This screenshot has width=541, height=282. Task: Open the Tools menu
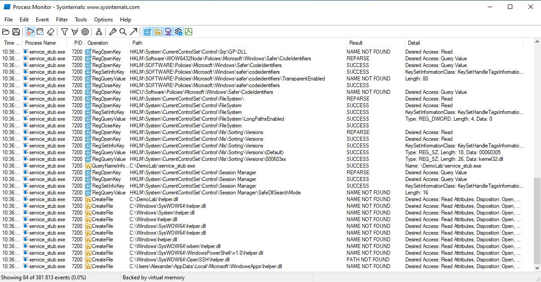click(81, 20)
